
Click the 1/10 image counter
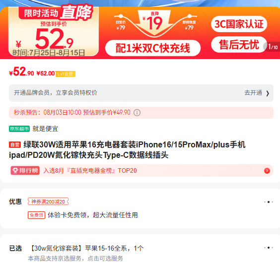273,47
